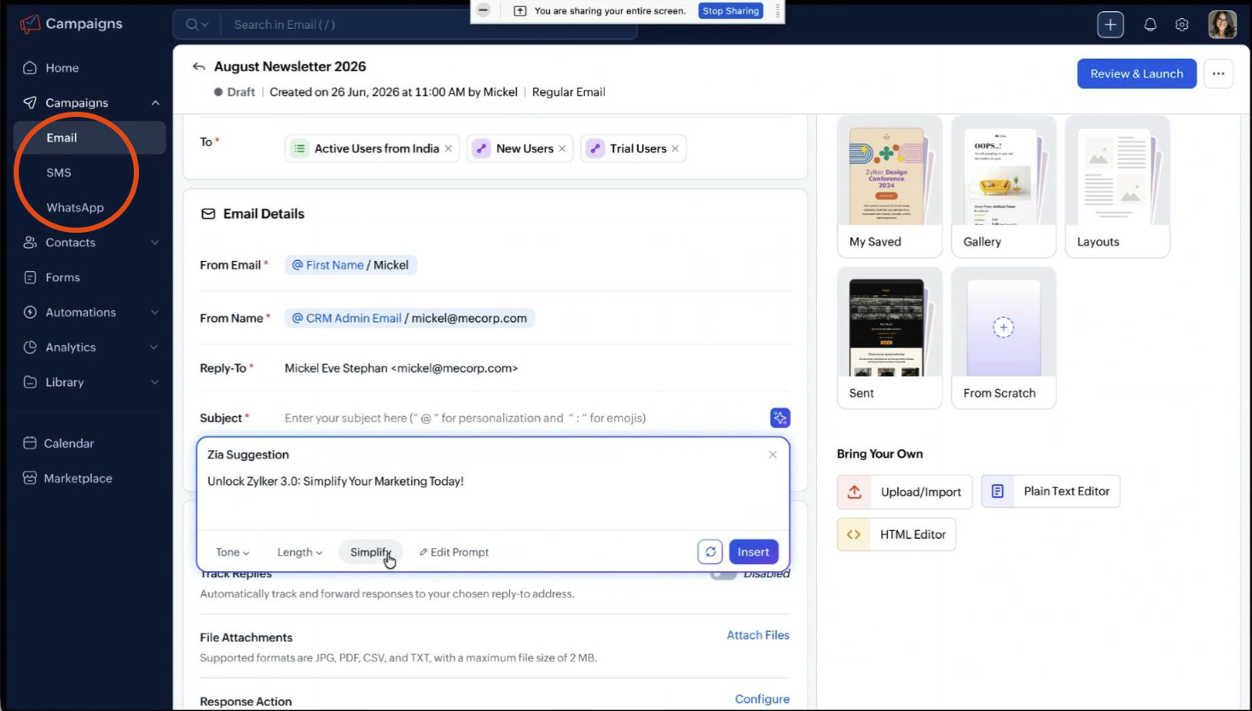Remove the New Users recipient tag
Screen dimensions: 1252x711
tap(562, 148)
